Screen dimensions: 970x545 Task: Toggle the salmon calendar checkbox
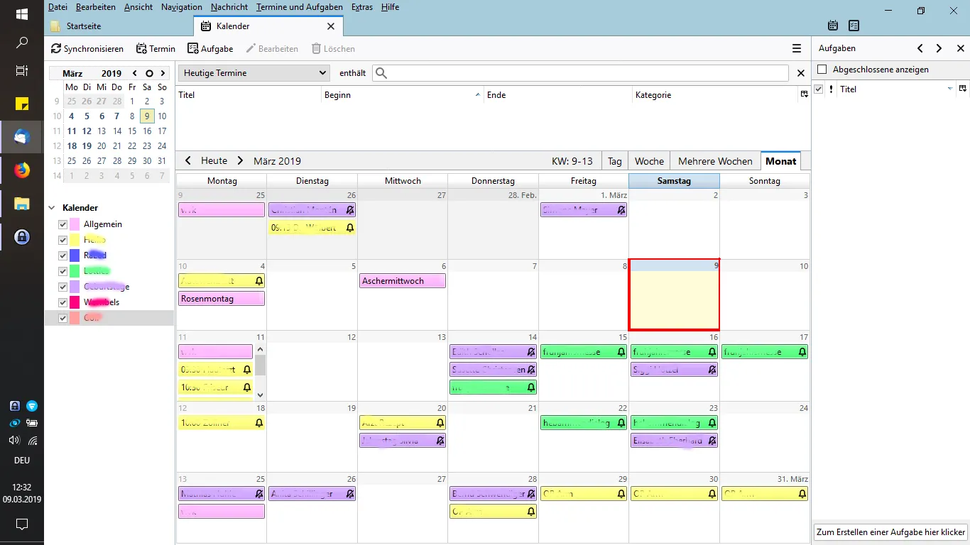62,318
